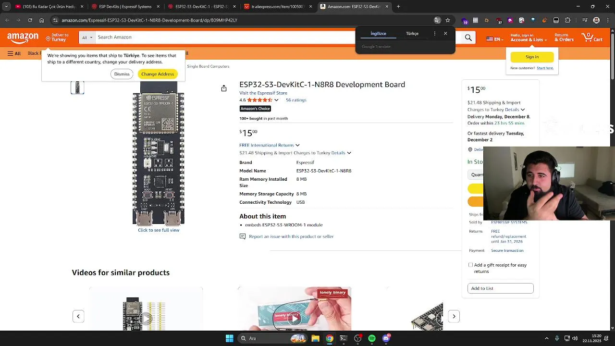Switch to ESP DevKits Espressif tab
This screenshot has height=346, width=615.
point(125,7)
